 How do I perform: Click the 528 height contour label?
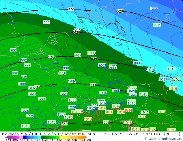[x=76, y=32]
